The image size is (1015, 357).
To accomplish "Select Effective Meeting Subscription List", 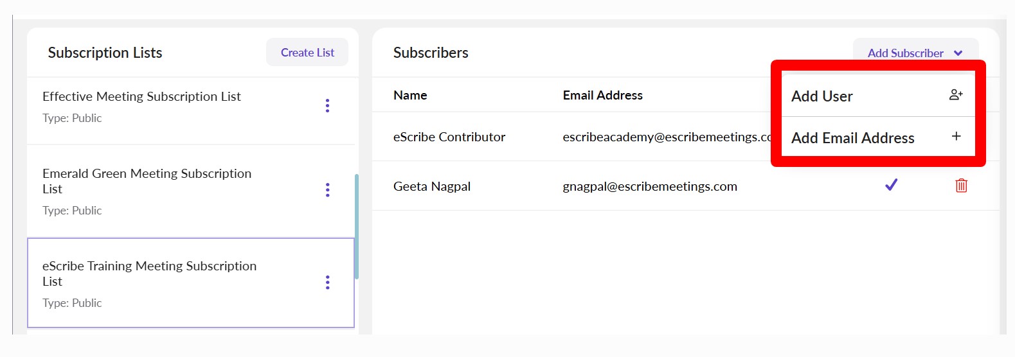I will click(x=141, y=96).
